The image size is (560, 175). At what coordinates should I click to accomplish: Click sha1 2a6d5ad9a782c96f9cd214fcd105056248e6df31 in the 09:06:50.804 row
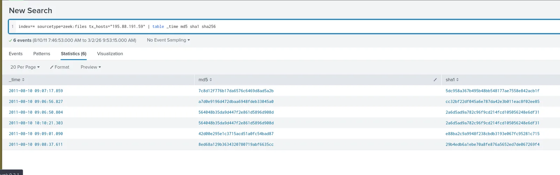[x=492, y=112]
